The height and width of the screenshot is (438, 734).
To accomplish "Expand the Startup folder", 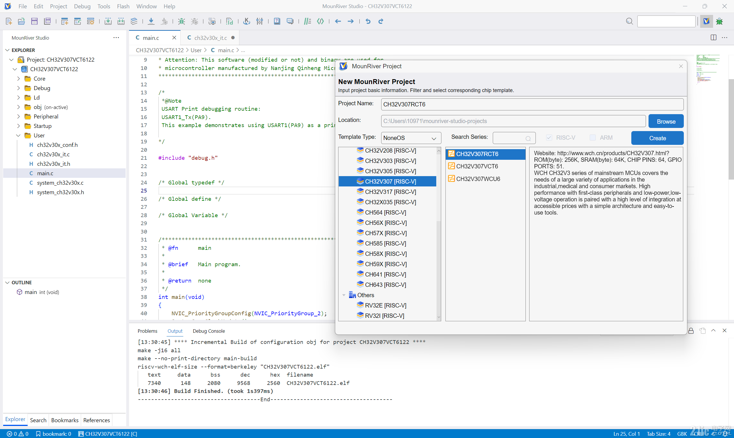I will (18, 126).
